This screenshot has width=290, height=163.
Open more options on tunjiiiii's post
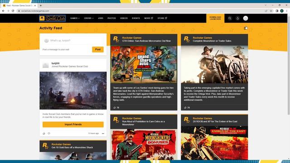coord(103,134)
